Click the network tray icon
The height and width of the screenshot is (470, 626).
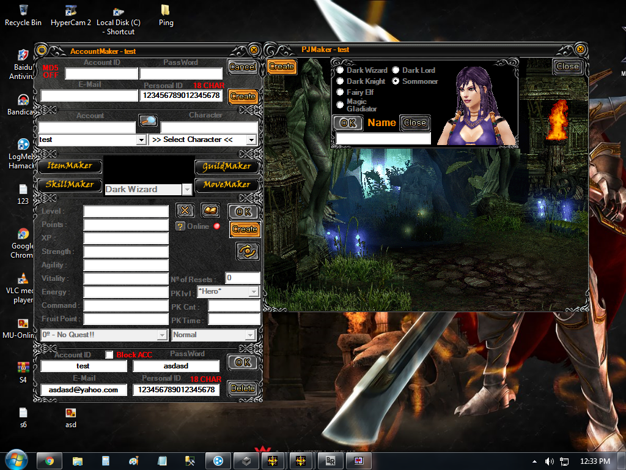564,461
